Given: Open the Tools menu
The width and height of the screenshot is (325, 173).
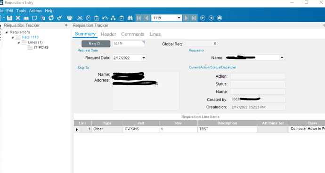Looking at the screenshot, I should pyautogui.click(x=21, y=11).
